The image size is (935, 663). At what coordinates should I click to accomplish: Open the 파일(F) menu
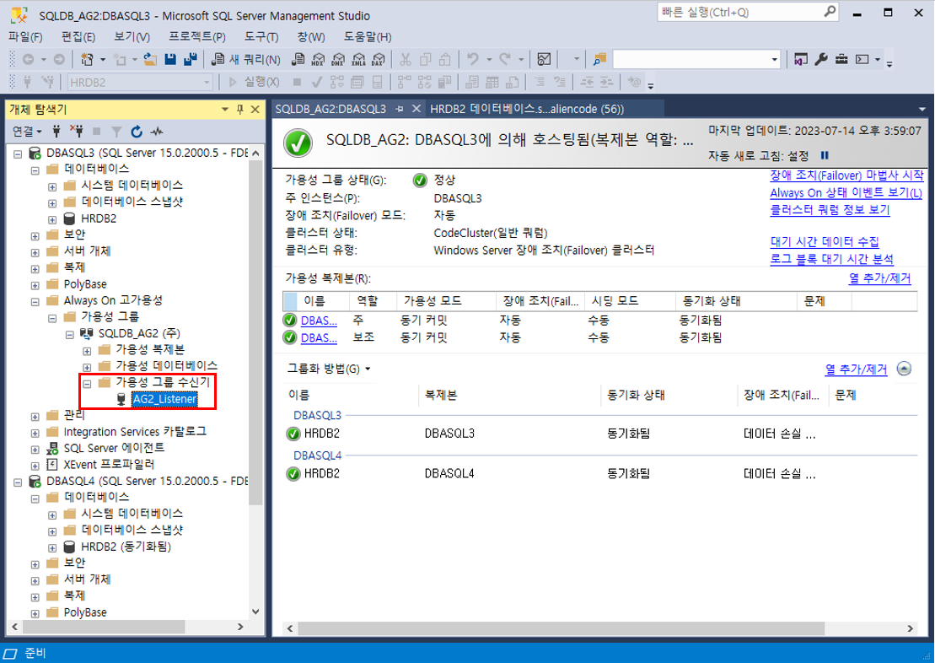(25, 37)
